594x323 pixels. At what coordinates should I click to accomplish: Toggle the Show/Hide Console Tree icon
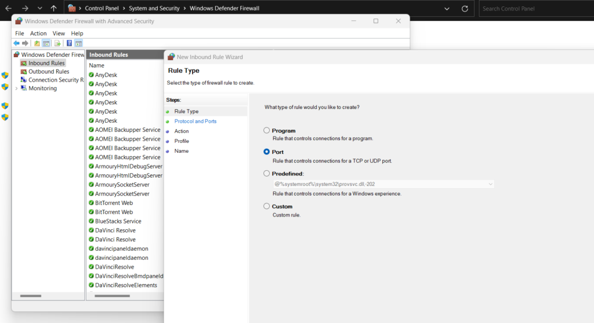point(46,43)
